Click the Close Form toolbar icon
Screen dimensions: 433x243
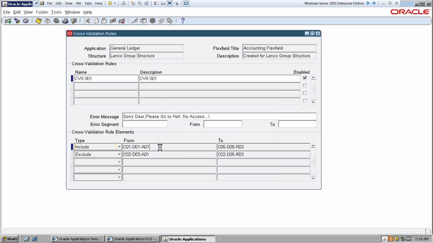[74, 21]
